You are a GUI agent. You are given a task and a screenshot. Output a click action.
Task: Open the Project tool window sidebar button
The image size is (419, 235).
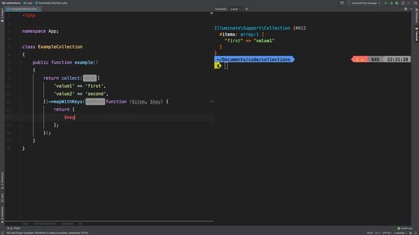2,14
